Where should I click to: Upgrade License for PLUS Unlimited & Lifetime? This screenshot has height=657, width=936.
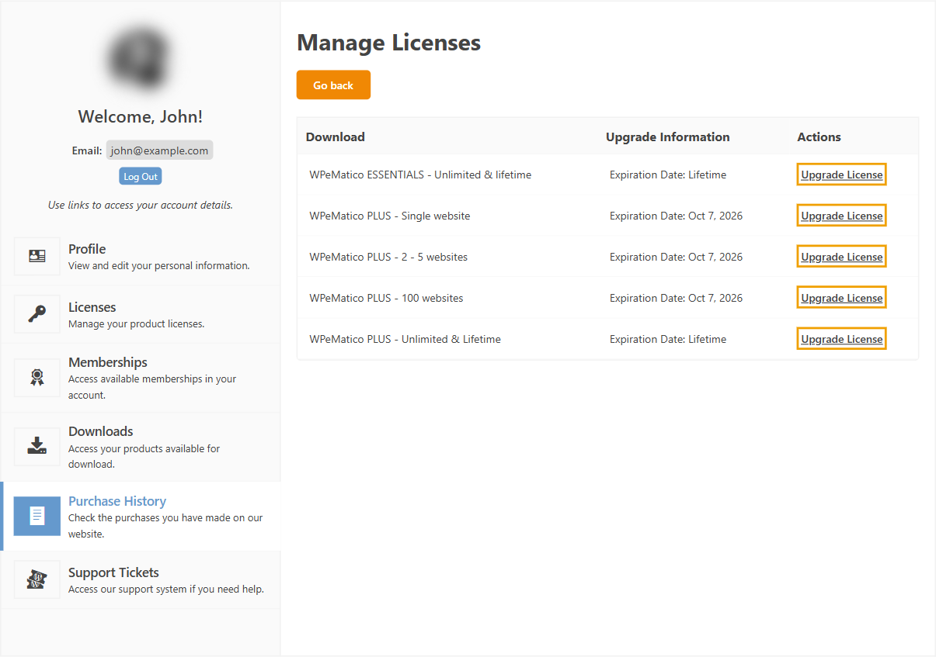pos(841,339)
